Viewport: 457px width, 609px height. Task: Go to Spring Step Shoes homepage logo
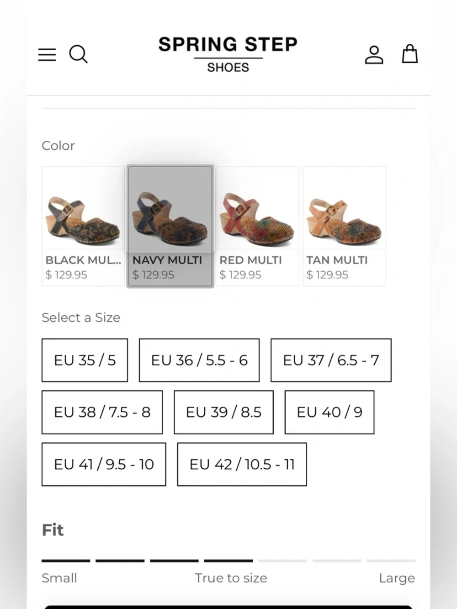coord(228,54)
